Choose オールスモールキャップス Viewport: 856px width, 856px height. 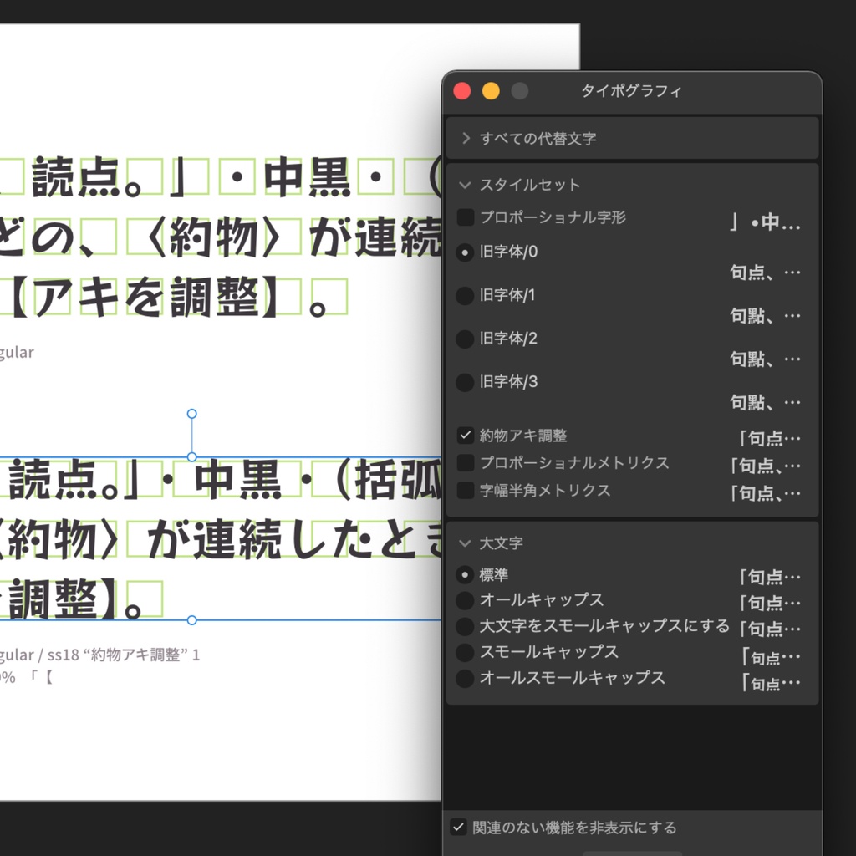pyautogui.click(x=465, y=679)
